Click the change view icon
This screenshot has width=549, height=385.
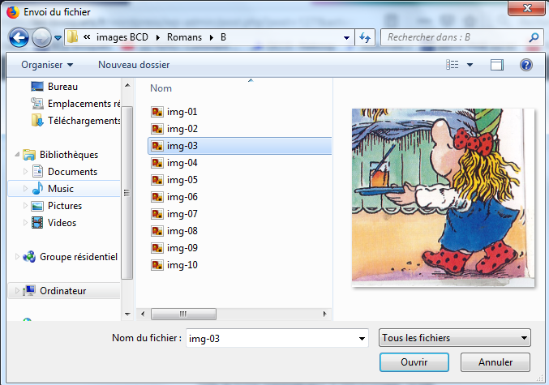(x=454, y=64)
